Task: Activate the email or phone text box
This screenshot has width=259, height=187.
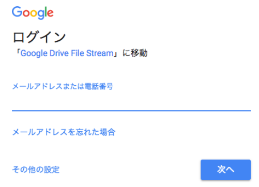Action: (131, 102)
